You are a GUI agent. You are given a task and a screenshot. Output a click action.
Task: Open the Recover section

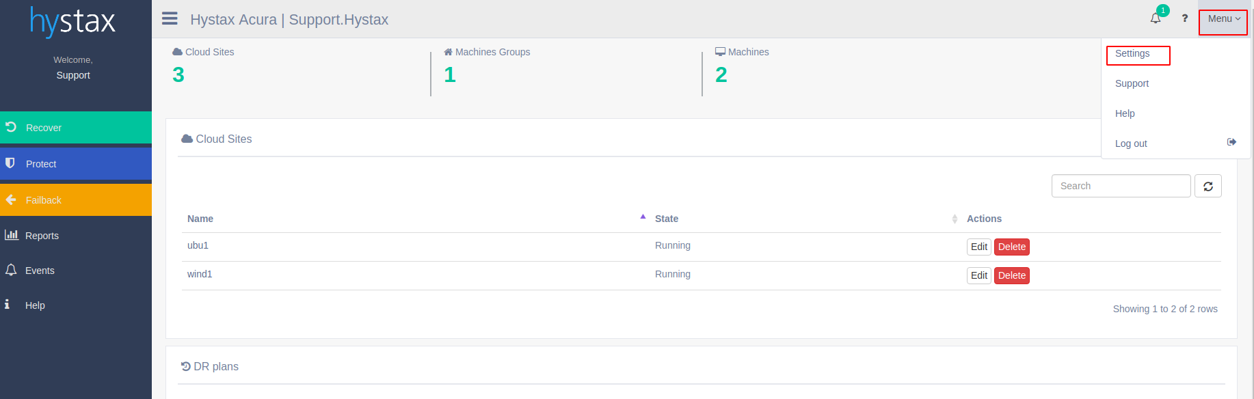[76, 127]
